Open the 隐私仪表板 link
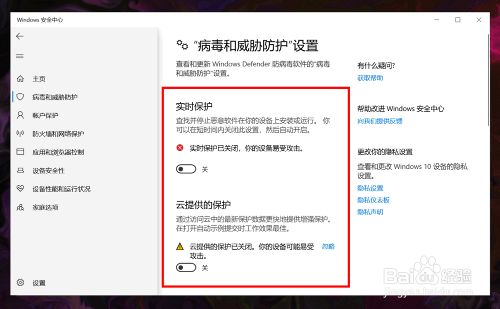This screenshot has width=500, height=309. pyautogui.click(x=373, y=200)
